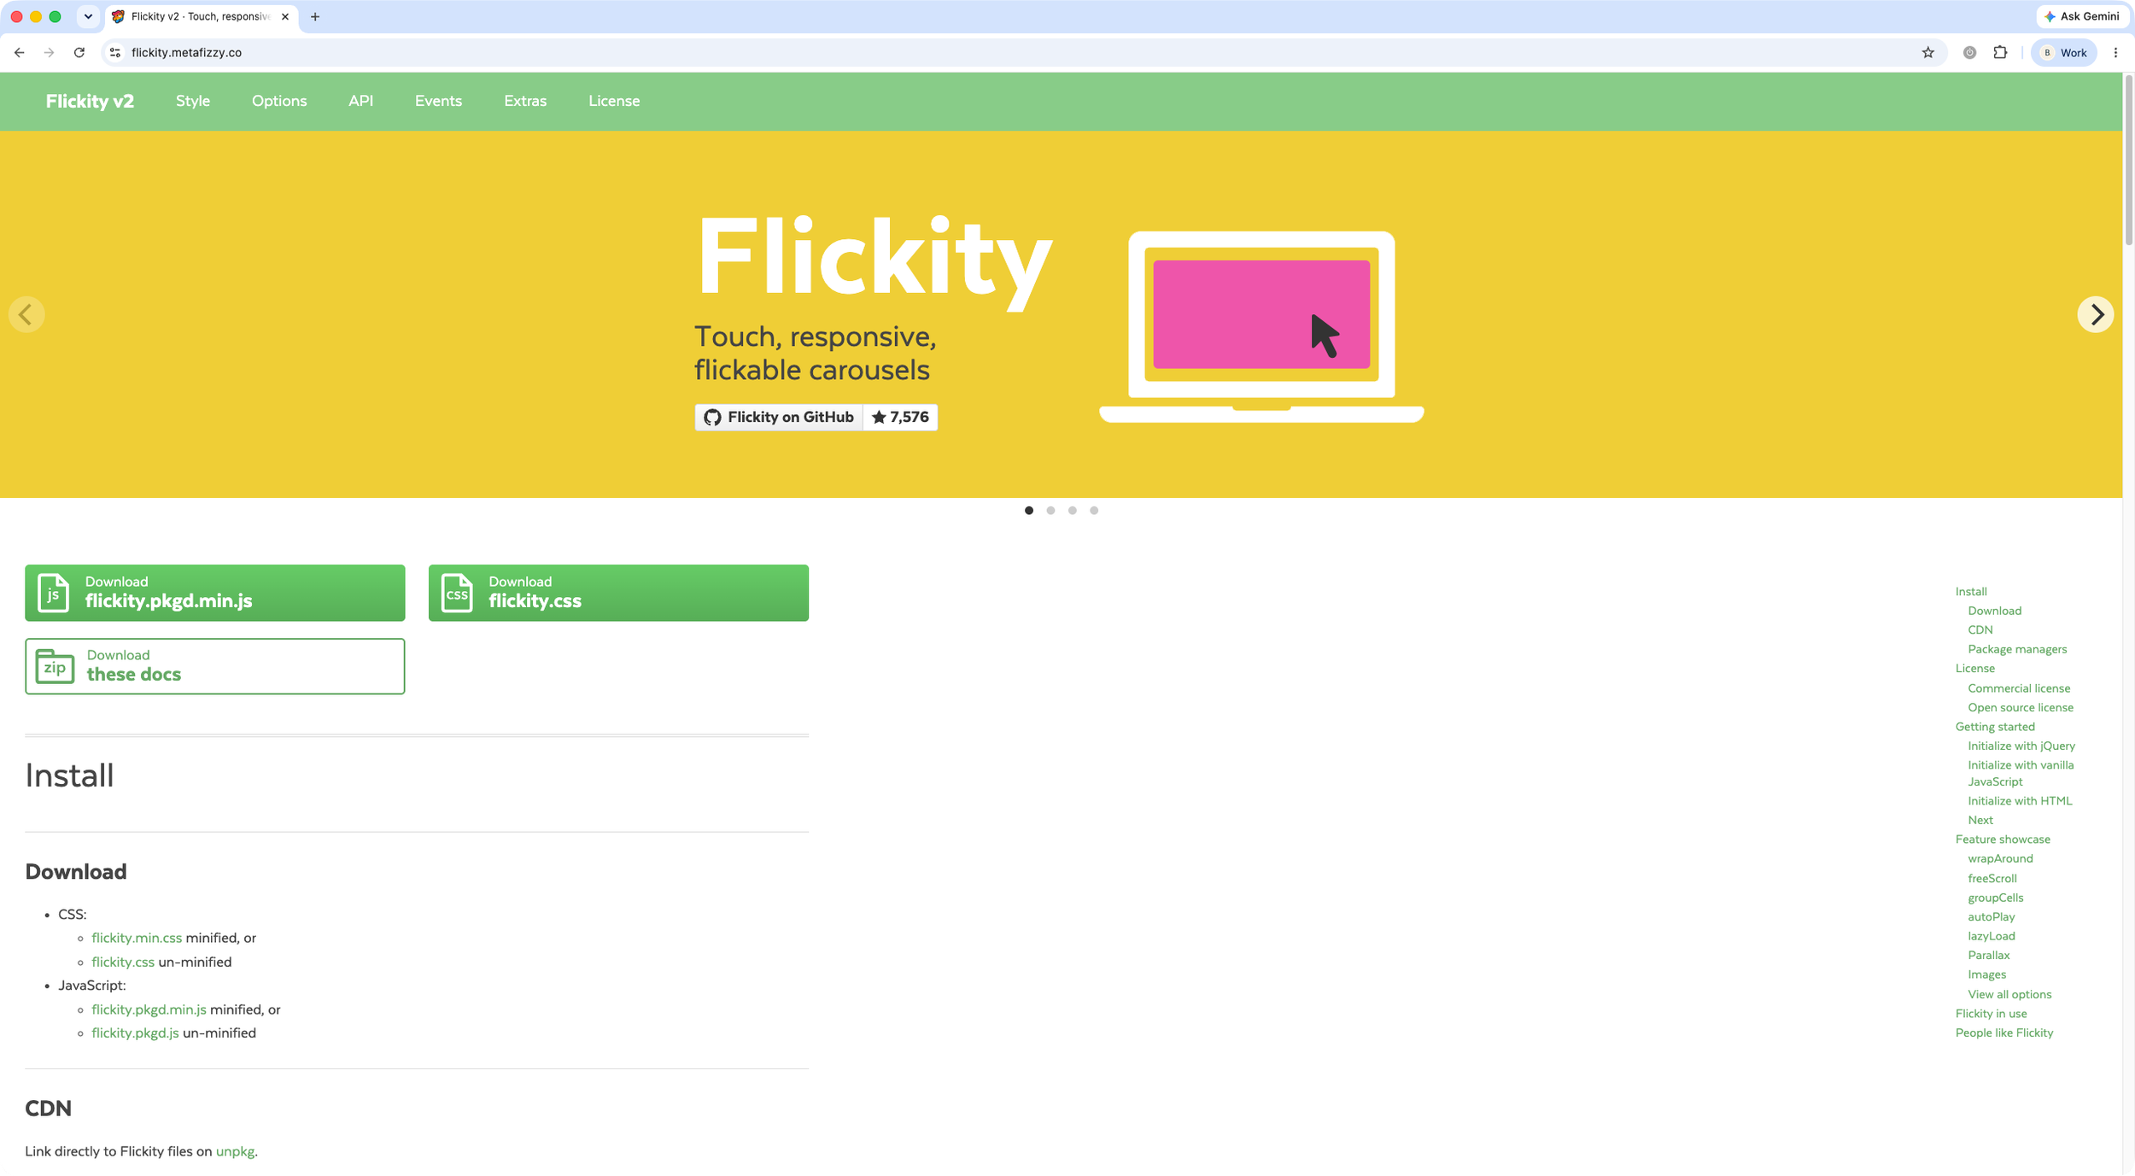The width and height of the screenshot is (2135, 1176).
Task: Jump to wrapAround sidebar link
Action: 2000,859
